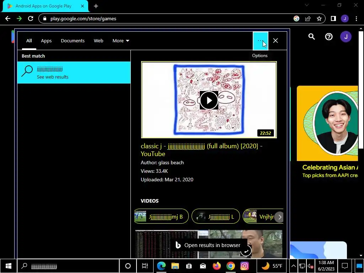
Task: Open the Jjjjjjjjjjjjjjmj B video chip
Action: coord(162,216)
